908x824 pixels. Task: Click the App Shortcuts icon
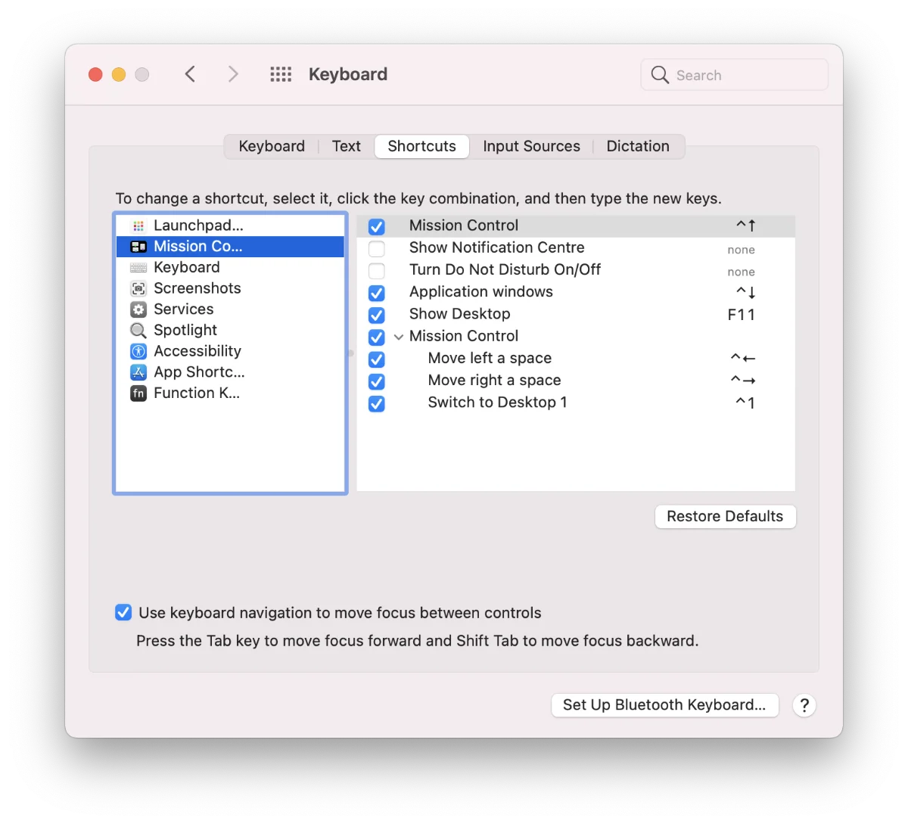pyautogui.click(x=138, y=372)
